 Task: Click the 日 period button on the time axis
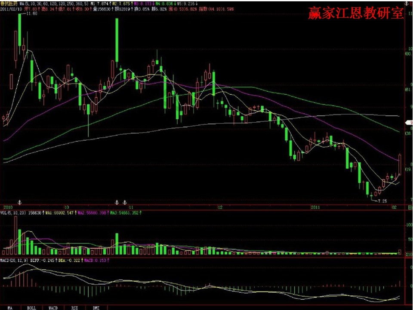click(x=410, y=207)
